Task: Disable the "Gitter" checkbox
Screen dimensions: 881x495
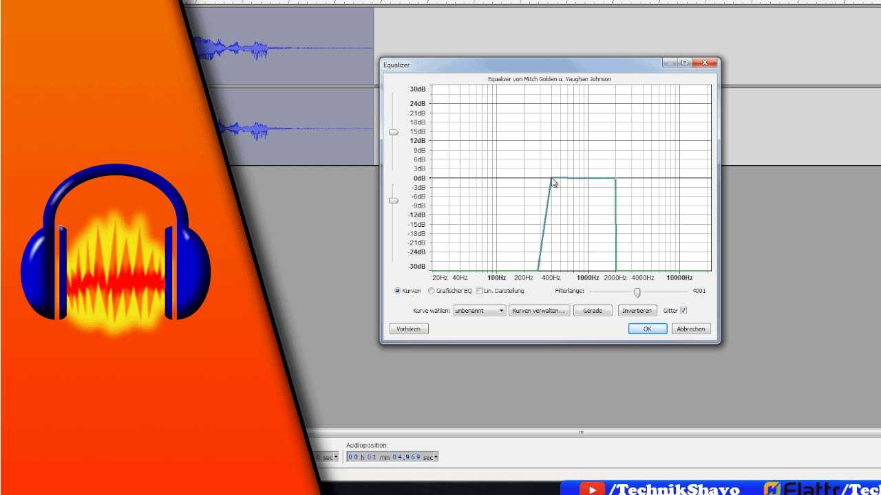Action: (683, 310)
